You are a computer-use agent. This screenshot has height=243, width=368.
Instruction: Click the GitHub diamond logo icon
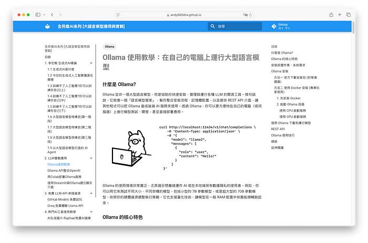[x=274, y=26]
